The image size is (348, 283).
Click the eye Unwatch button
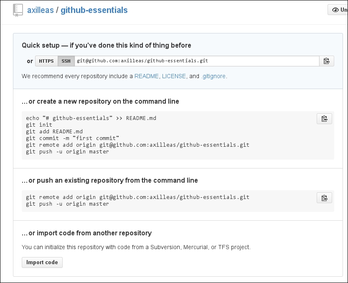(x=338, y=10)
